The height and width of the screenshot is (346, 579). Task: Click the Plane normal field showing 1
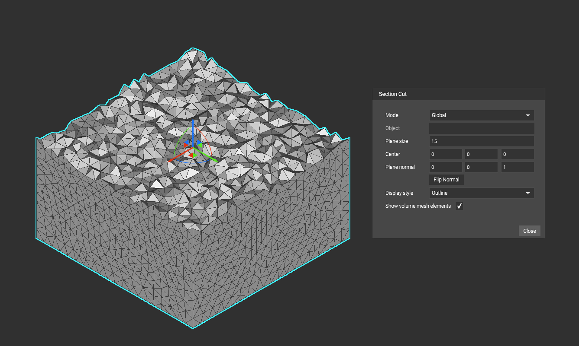518,167
